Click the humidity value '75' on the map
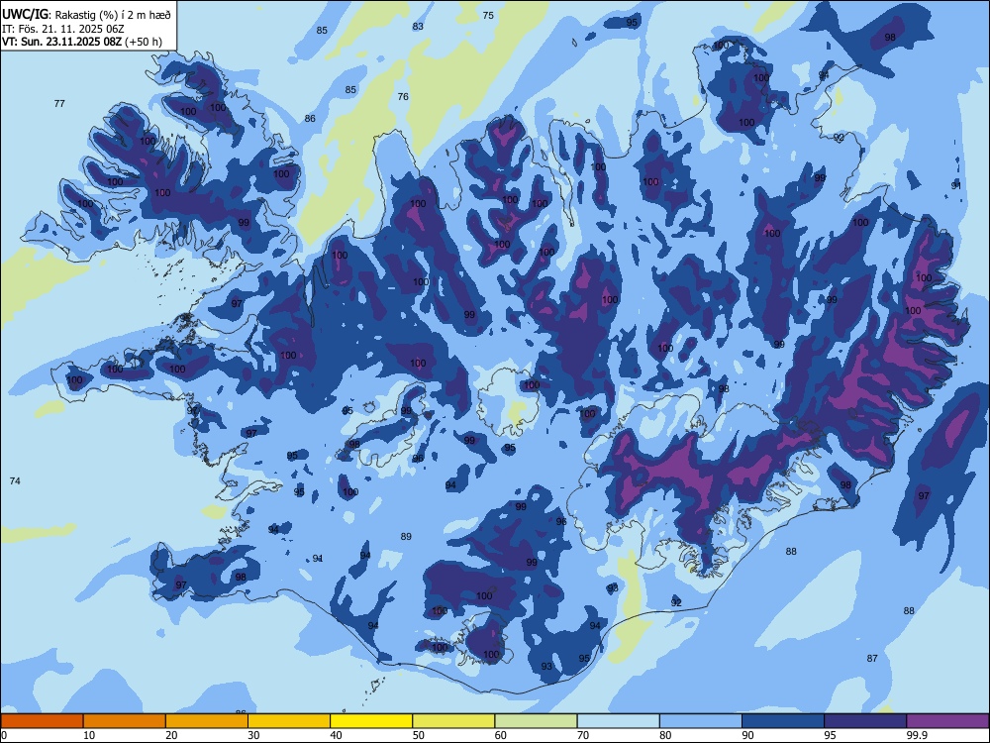The width and height of the screenshot is (990, 743). 488,15
